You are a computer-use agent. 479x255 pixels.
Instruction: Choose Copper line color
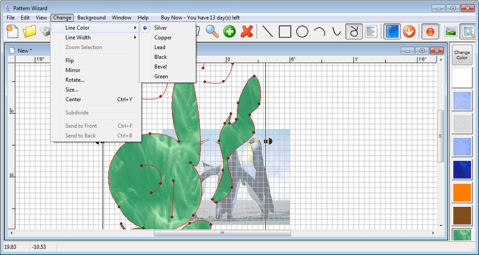click(x=167, y=38)
